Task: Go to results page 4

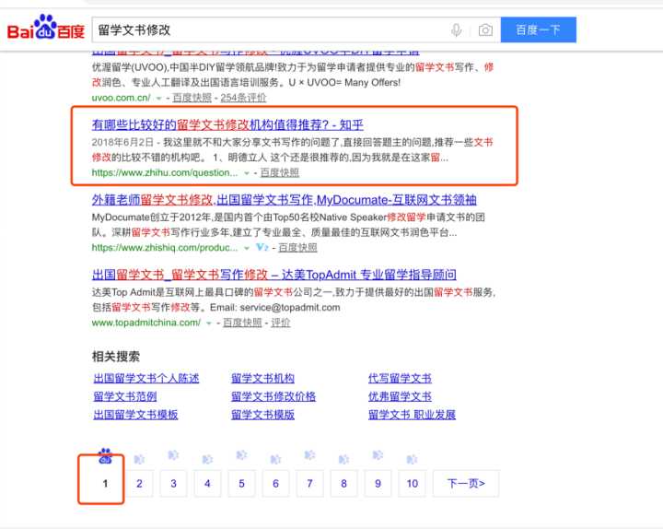Action: pyautogui.click(x=207, y=483)
